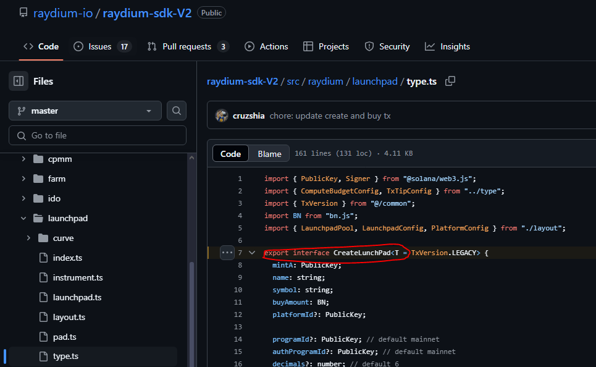Click the file icon beside launchpad.ts
This screenshot has width=596, height=367.
[x=43, y=297]
